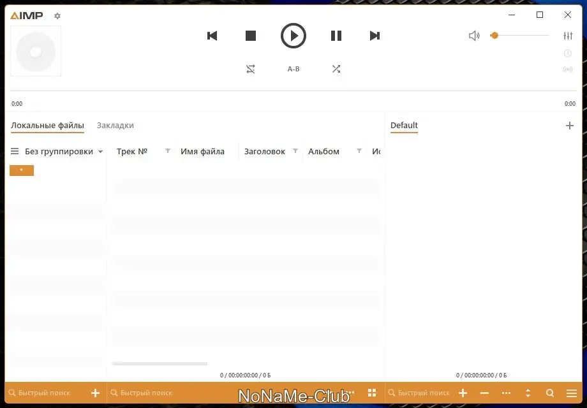The image size is (587, 408).
Task: Switch library view with the grid icon
Action: [372, 393]
